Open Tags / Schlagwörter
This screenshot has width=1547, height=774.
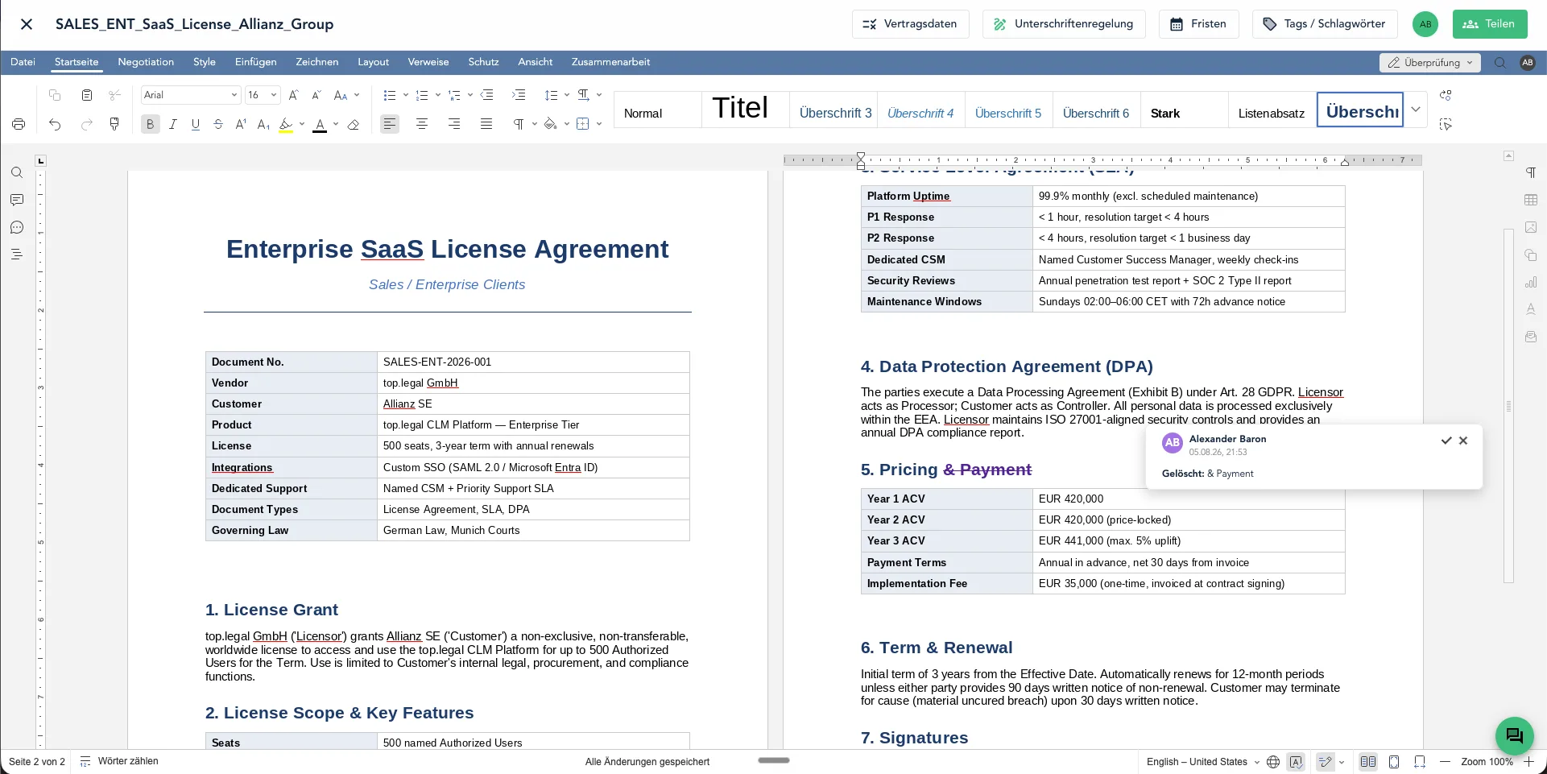(1324, 24)
